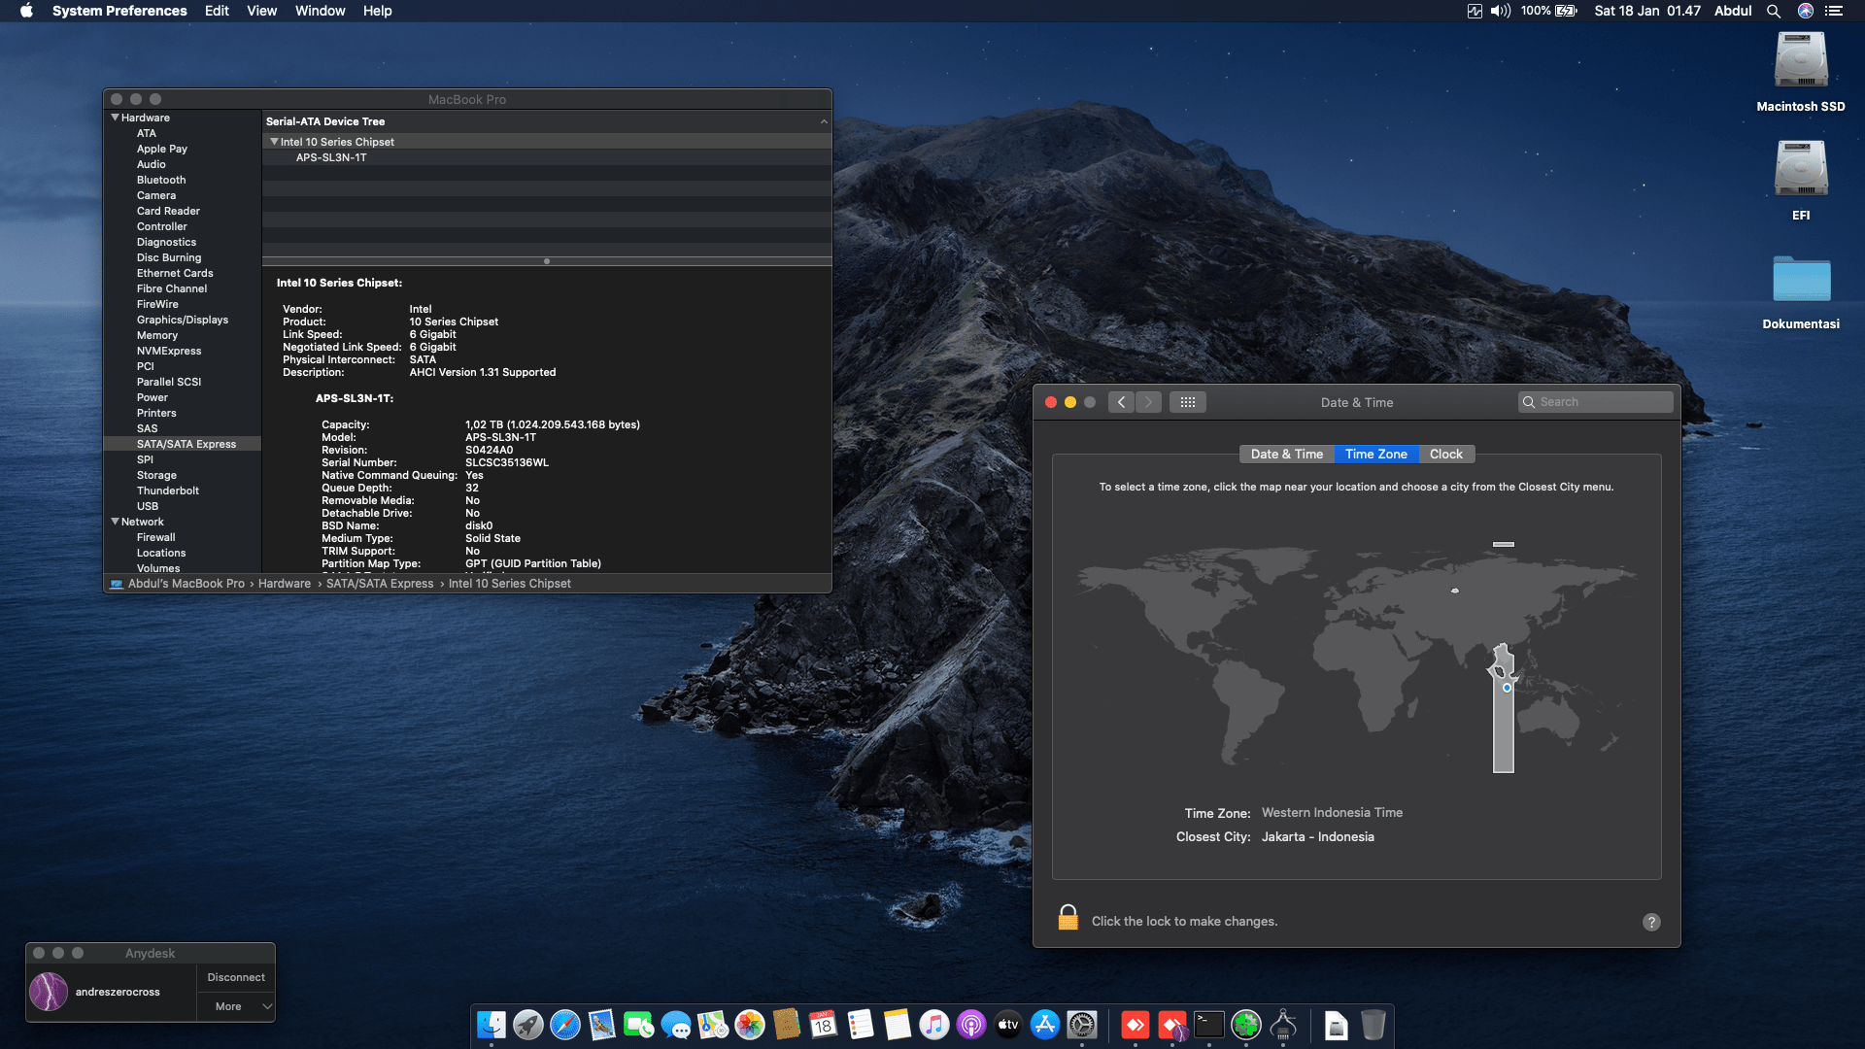Click Hardware in bottom path bar

coord(285,584)
